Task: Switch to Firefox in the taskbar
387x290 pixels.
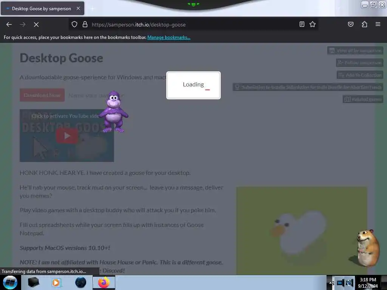Action: coord(104,282)
